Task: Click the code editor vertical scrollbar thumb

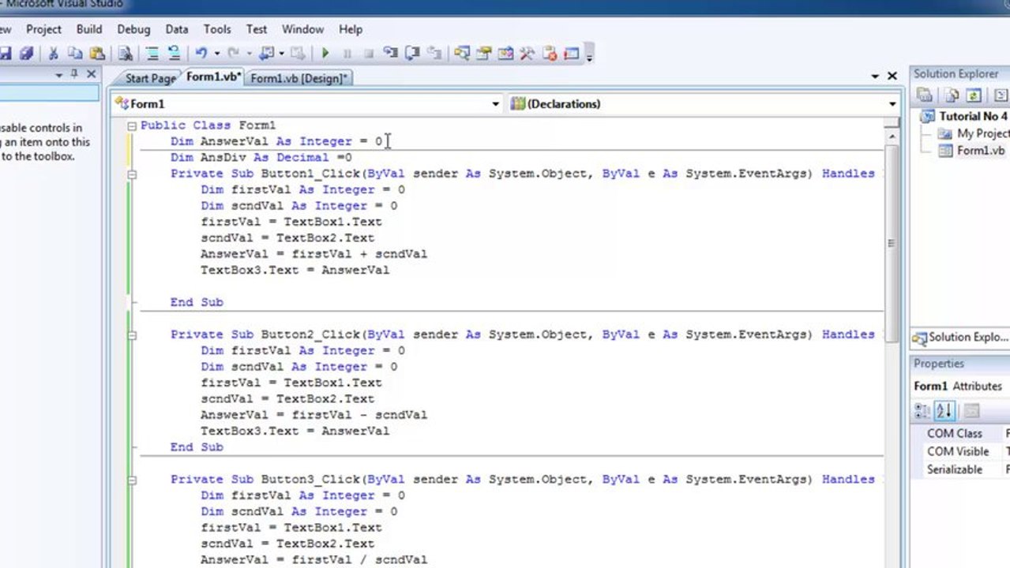Action: (x=891, y=243)
